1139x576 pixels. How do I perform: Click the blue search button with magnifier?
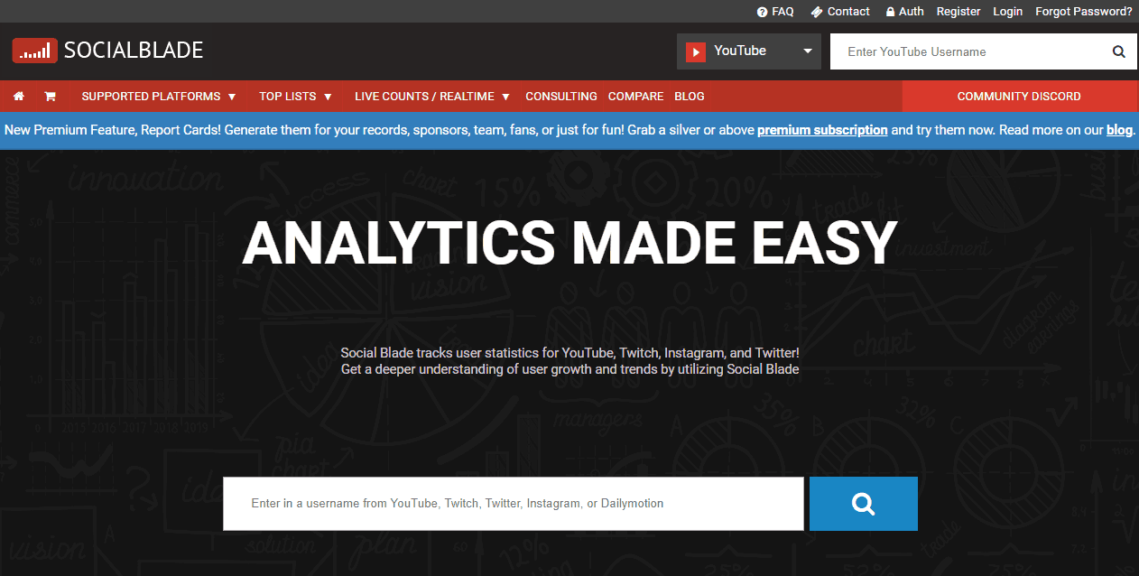(x=864, y=504)
